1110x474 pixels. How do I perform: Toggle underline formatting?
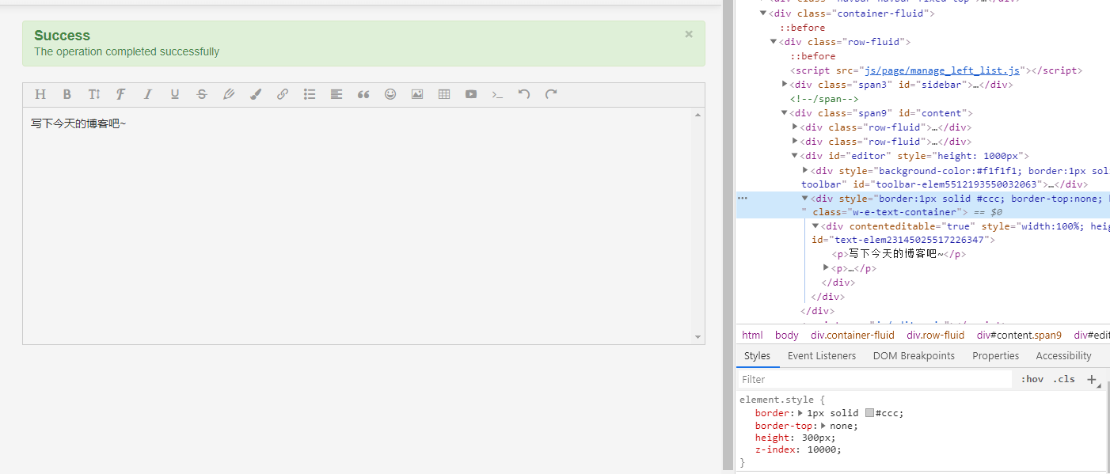175,94
